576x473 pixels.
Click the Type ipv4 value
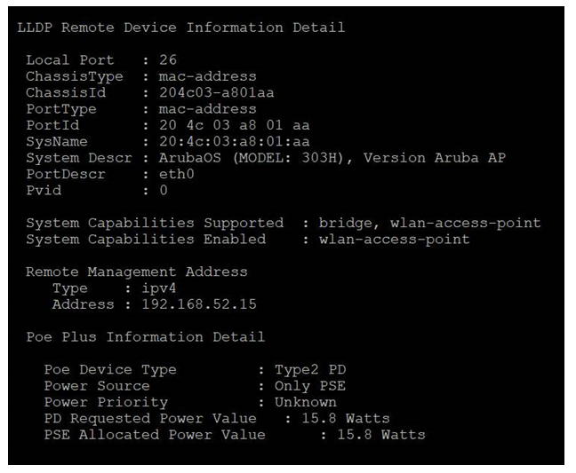pos(159,288)
